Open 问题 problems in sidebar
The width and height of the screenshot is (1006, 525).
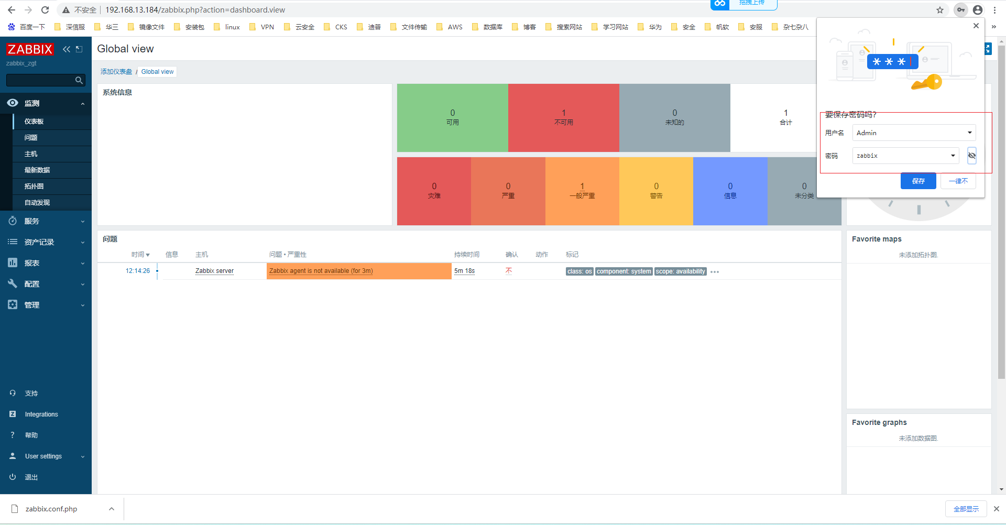(52, 138)
